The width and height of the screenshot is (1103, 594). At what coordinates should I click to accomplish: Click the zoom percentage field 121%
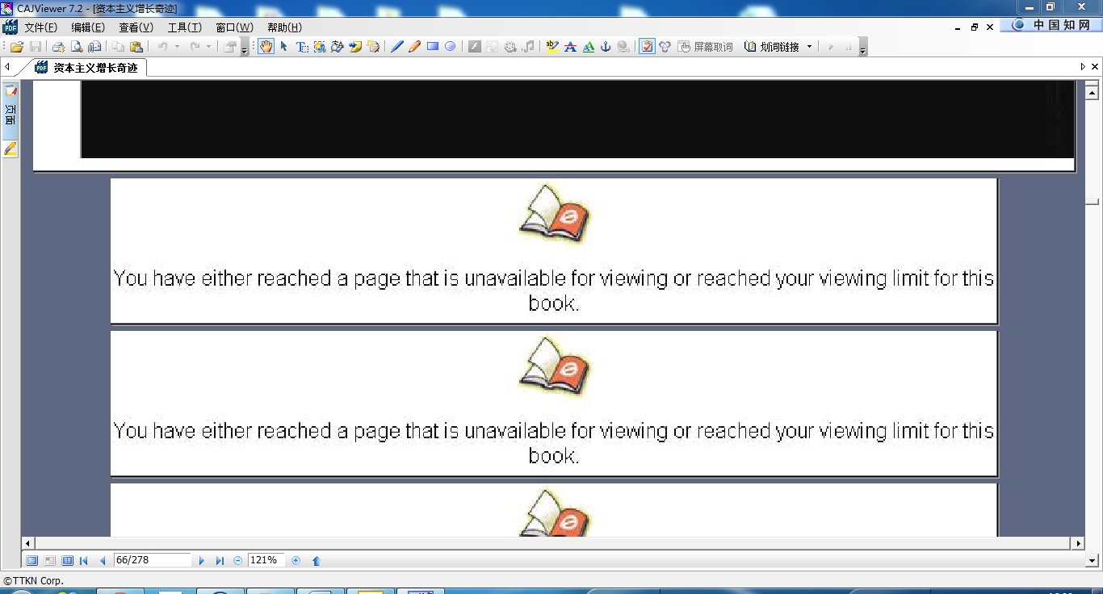click(266, 560)
